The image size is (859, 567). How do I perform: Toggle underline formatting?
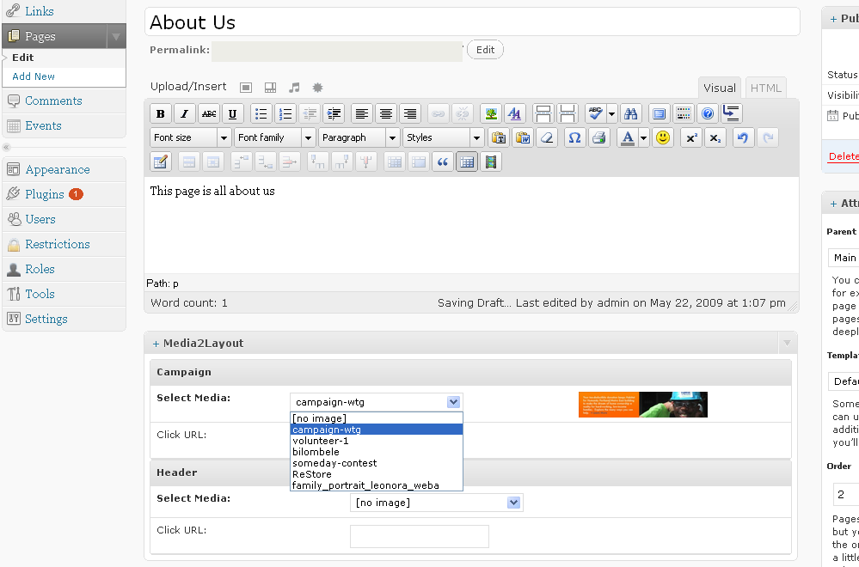[x=233, y=114]
